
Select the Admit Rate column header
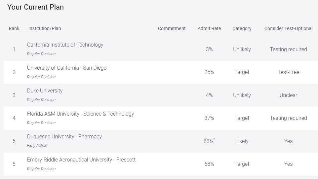[209, 28]
